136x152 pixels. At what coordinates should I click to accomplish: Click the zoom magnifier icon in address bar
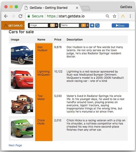[108, 16]
